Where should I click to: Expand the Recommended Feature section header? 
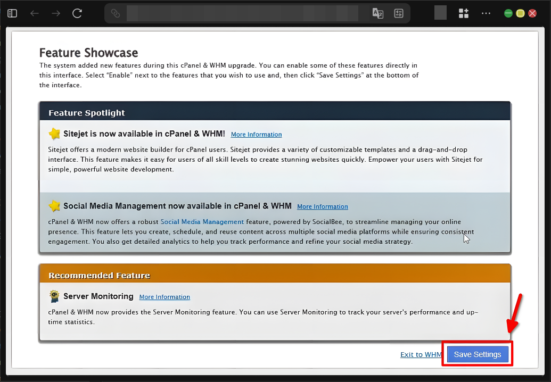tap(275, 275)
